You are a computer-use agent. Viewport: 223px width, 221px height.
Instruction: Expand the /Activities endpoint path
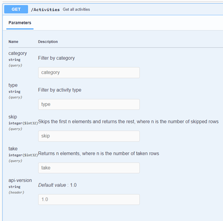45,10
